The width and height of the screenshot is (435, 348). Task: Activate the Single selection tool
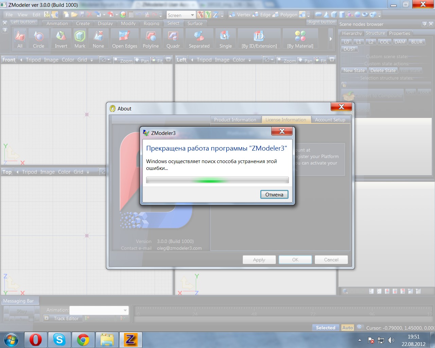click(x=225, y=39)
